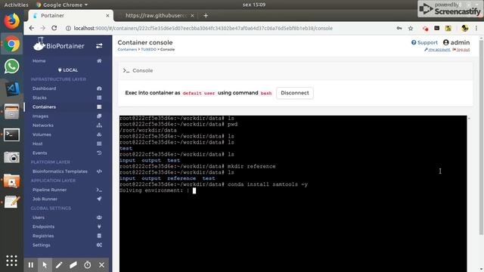Image resolution: width=484 pixels, height=272 pixels.
Task: Show applications grid
Action: click(x=12, y=261)
